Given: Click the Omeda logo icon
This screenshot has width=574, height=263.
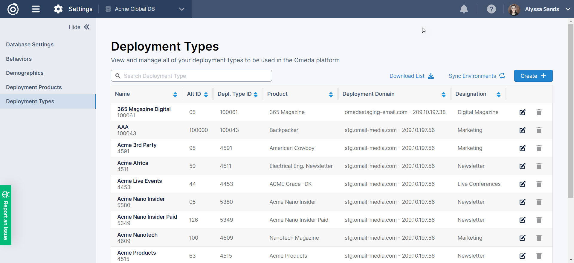Looking at the screenshot, I should click(x=13, y=9).
